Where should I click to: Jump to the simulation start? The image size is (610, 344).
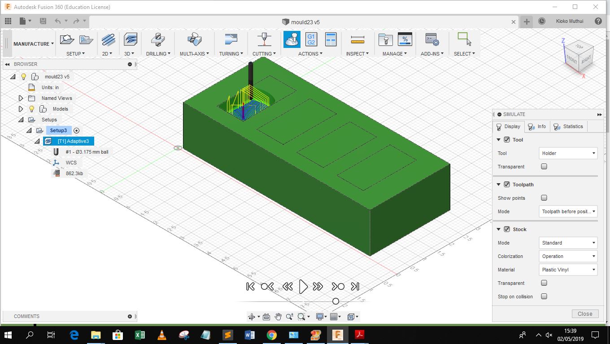pyautogui.click(x=250, y=287)
